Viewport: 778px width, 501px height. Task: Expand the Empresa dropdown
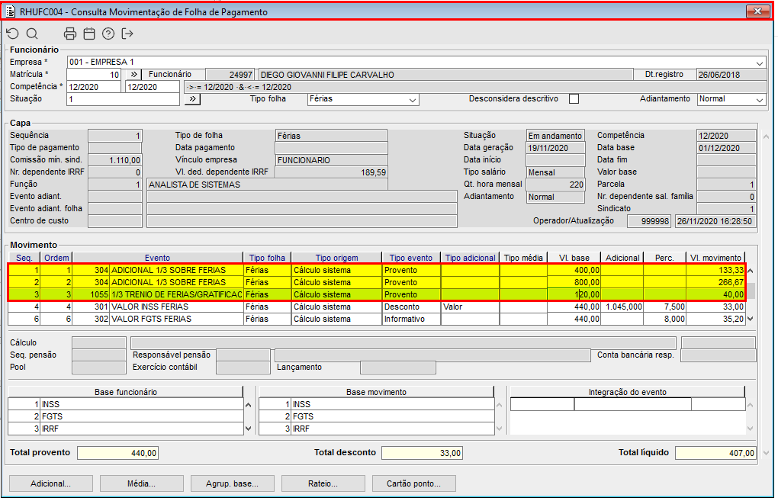click(760, 63)
